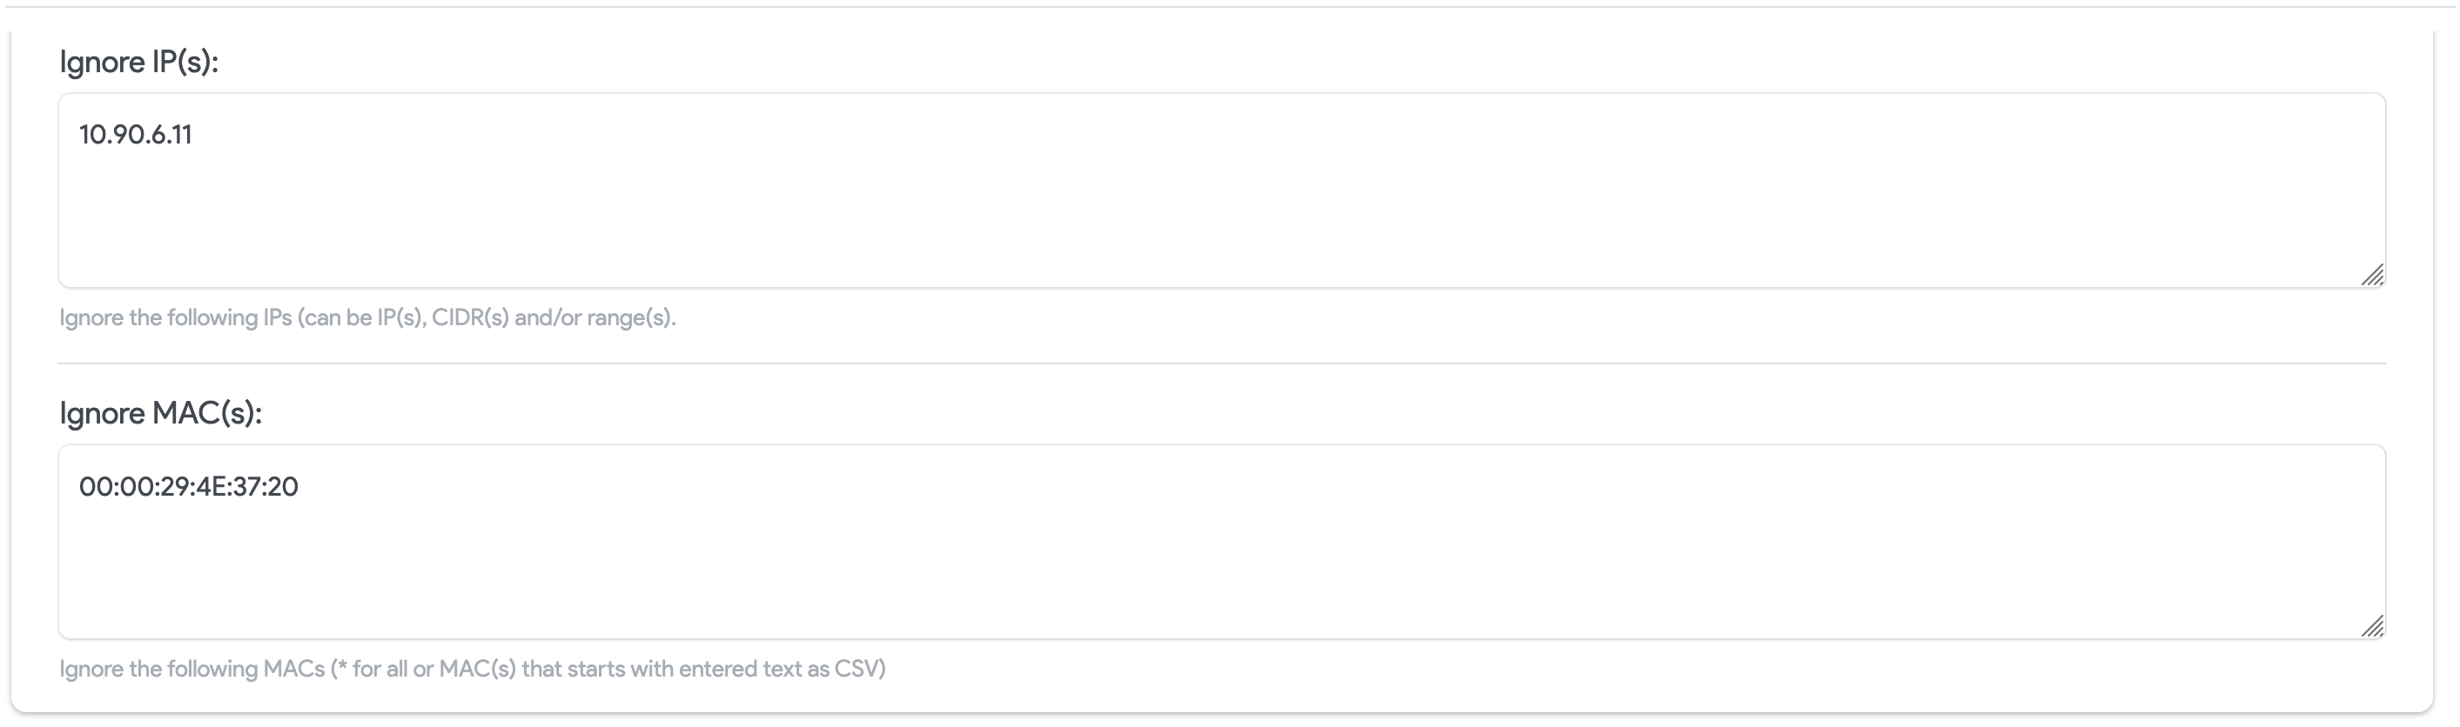
Task: Click the MAC textarea resize grip icon
Action: (2374, 627)
